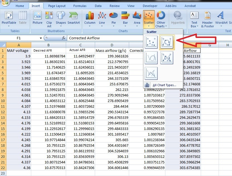Click the Scatter chart button

[149, 19]
